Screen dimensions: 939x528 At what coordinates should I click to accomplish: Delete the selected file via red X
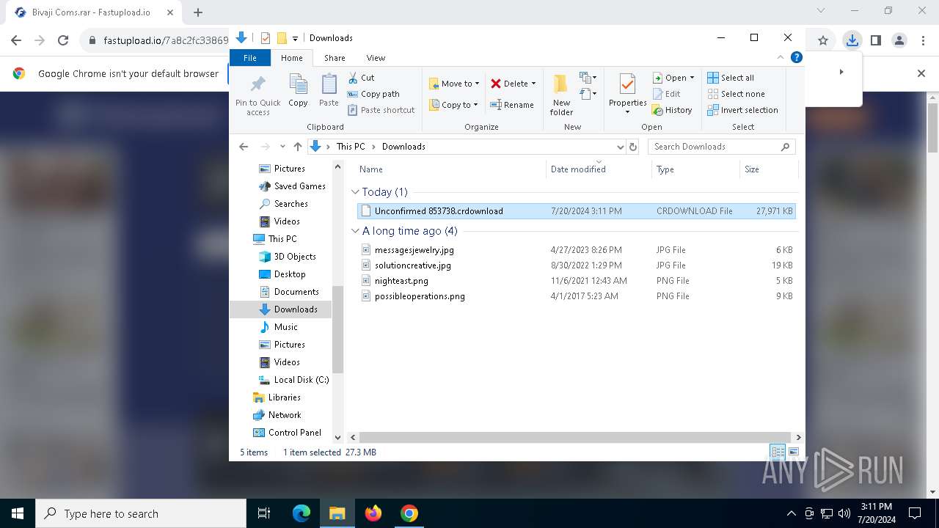coord(509,84)
